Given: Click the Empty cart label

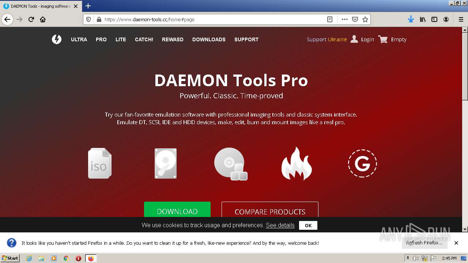Looking at the screenshot, I should [399, 39].
